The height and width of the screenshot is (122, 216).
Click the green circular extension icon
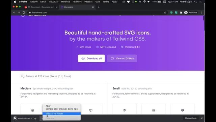171,13
